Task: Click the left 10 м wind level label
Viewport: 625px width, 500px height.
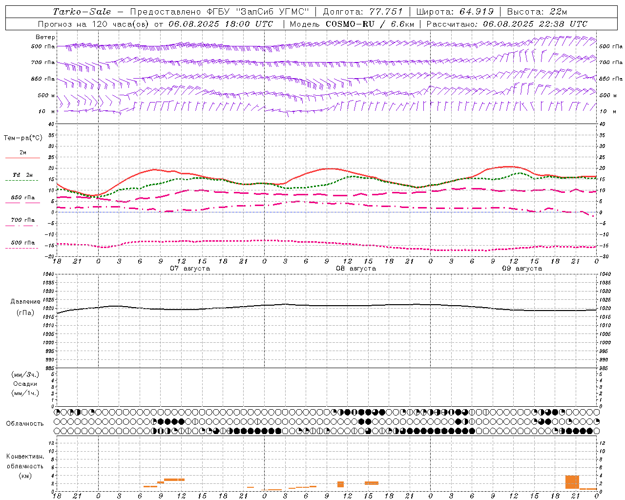Action: pos(47,111)
